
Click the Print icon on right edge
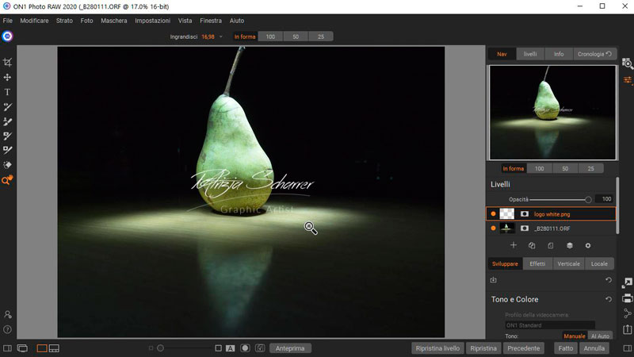coord(627,298)
